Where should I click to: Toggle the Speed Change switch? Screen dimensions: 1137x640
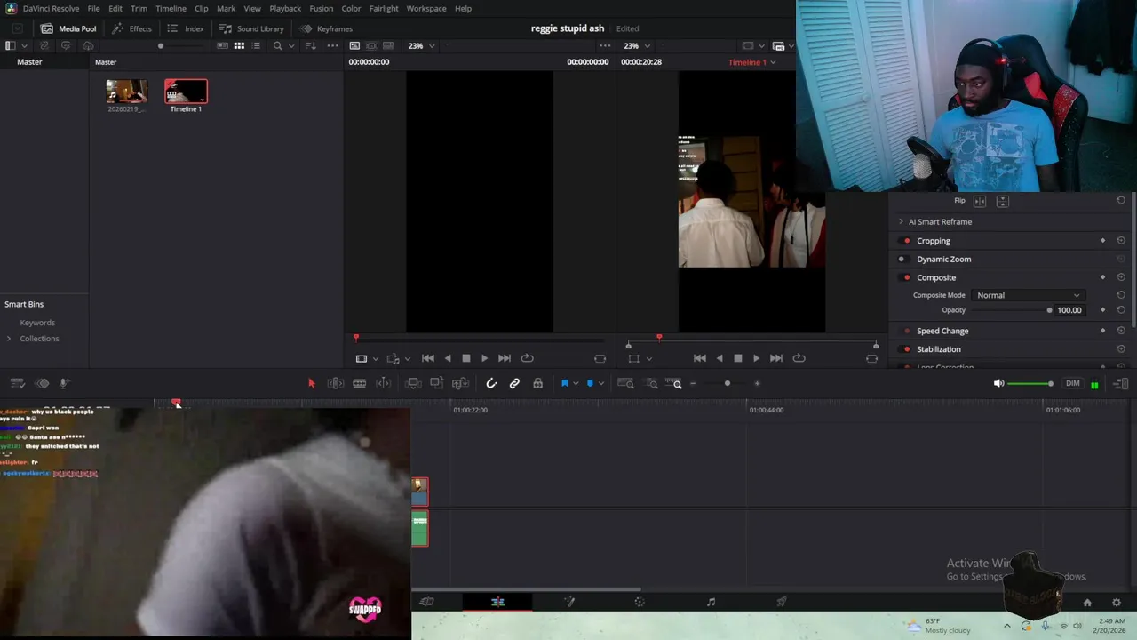coord(906,331)
